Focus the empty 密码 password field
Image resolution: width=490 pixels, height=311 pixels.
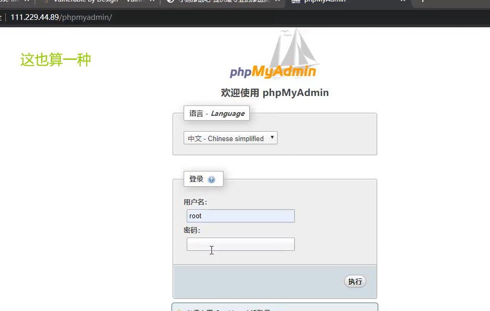[x=241, y=244]
